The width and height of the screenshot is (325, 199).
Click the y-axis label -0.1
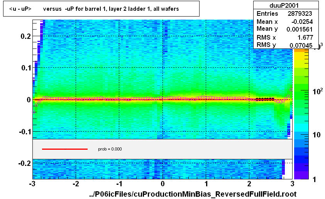click(x=25, y=131)
